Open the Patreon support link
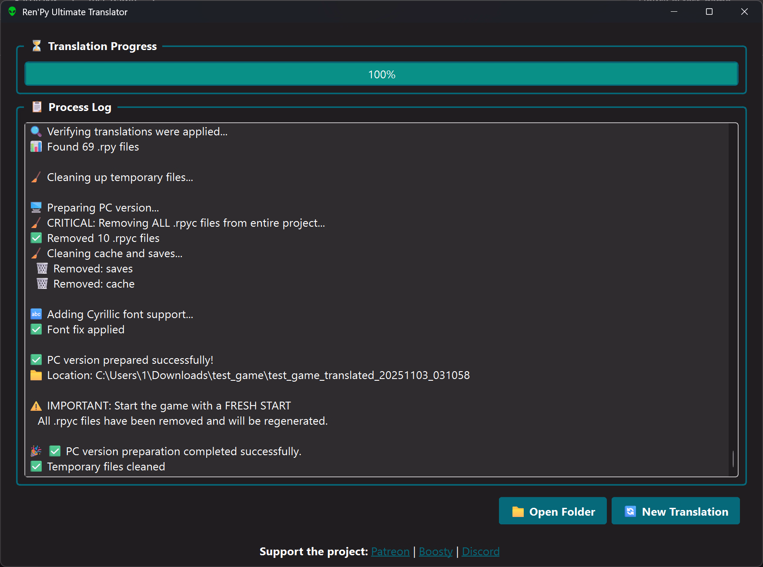The height and width of the screenshot is (567, 763). click(x=390, y=551)
